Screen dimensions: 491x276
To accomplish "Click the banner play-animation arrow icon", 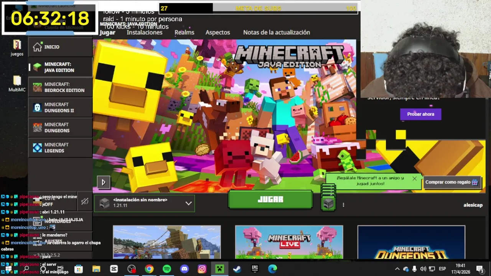I will pyautogui.click(x=103, y=182).
